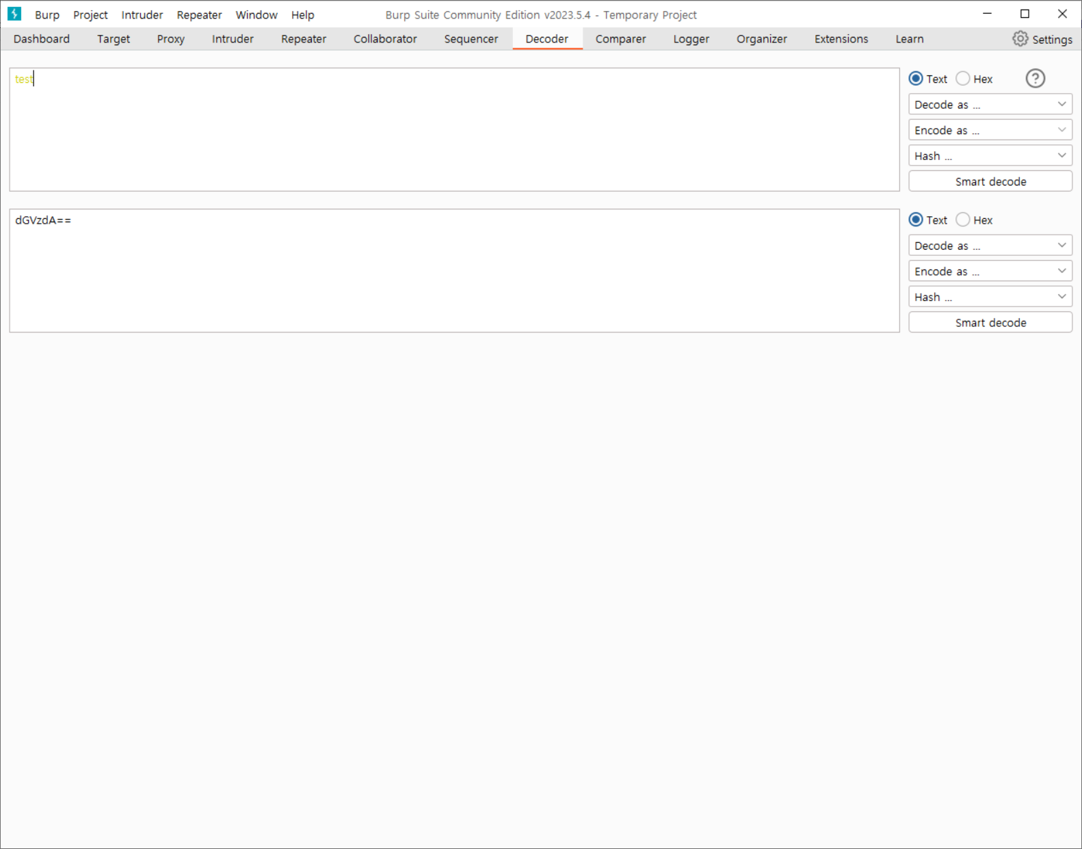This screenshot has height=849, width=1082.
Task: Switch to the Comparer tab
Action: (620, 39)
